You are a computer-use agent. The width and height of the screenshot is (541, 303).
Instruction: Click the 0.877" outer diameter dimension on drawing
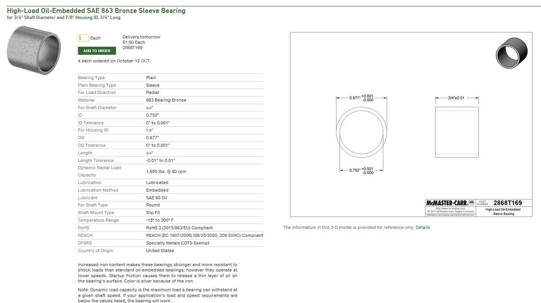(361, 98)
